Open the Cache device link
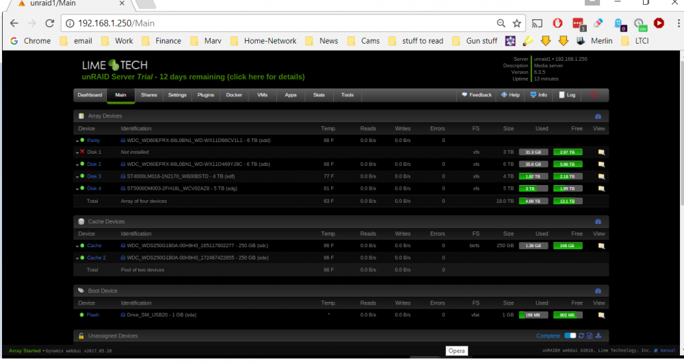This screenshot has width=684, height=364. tap(94, 246)
